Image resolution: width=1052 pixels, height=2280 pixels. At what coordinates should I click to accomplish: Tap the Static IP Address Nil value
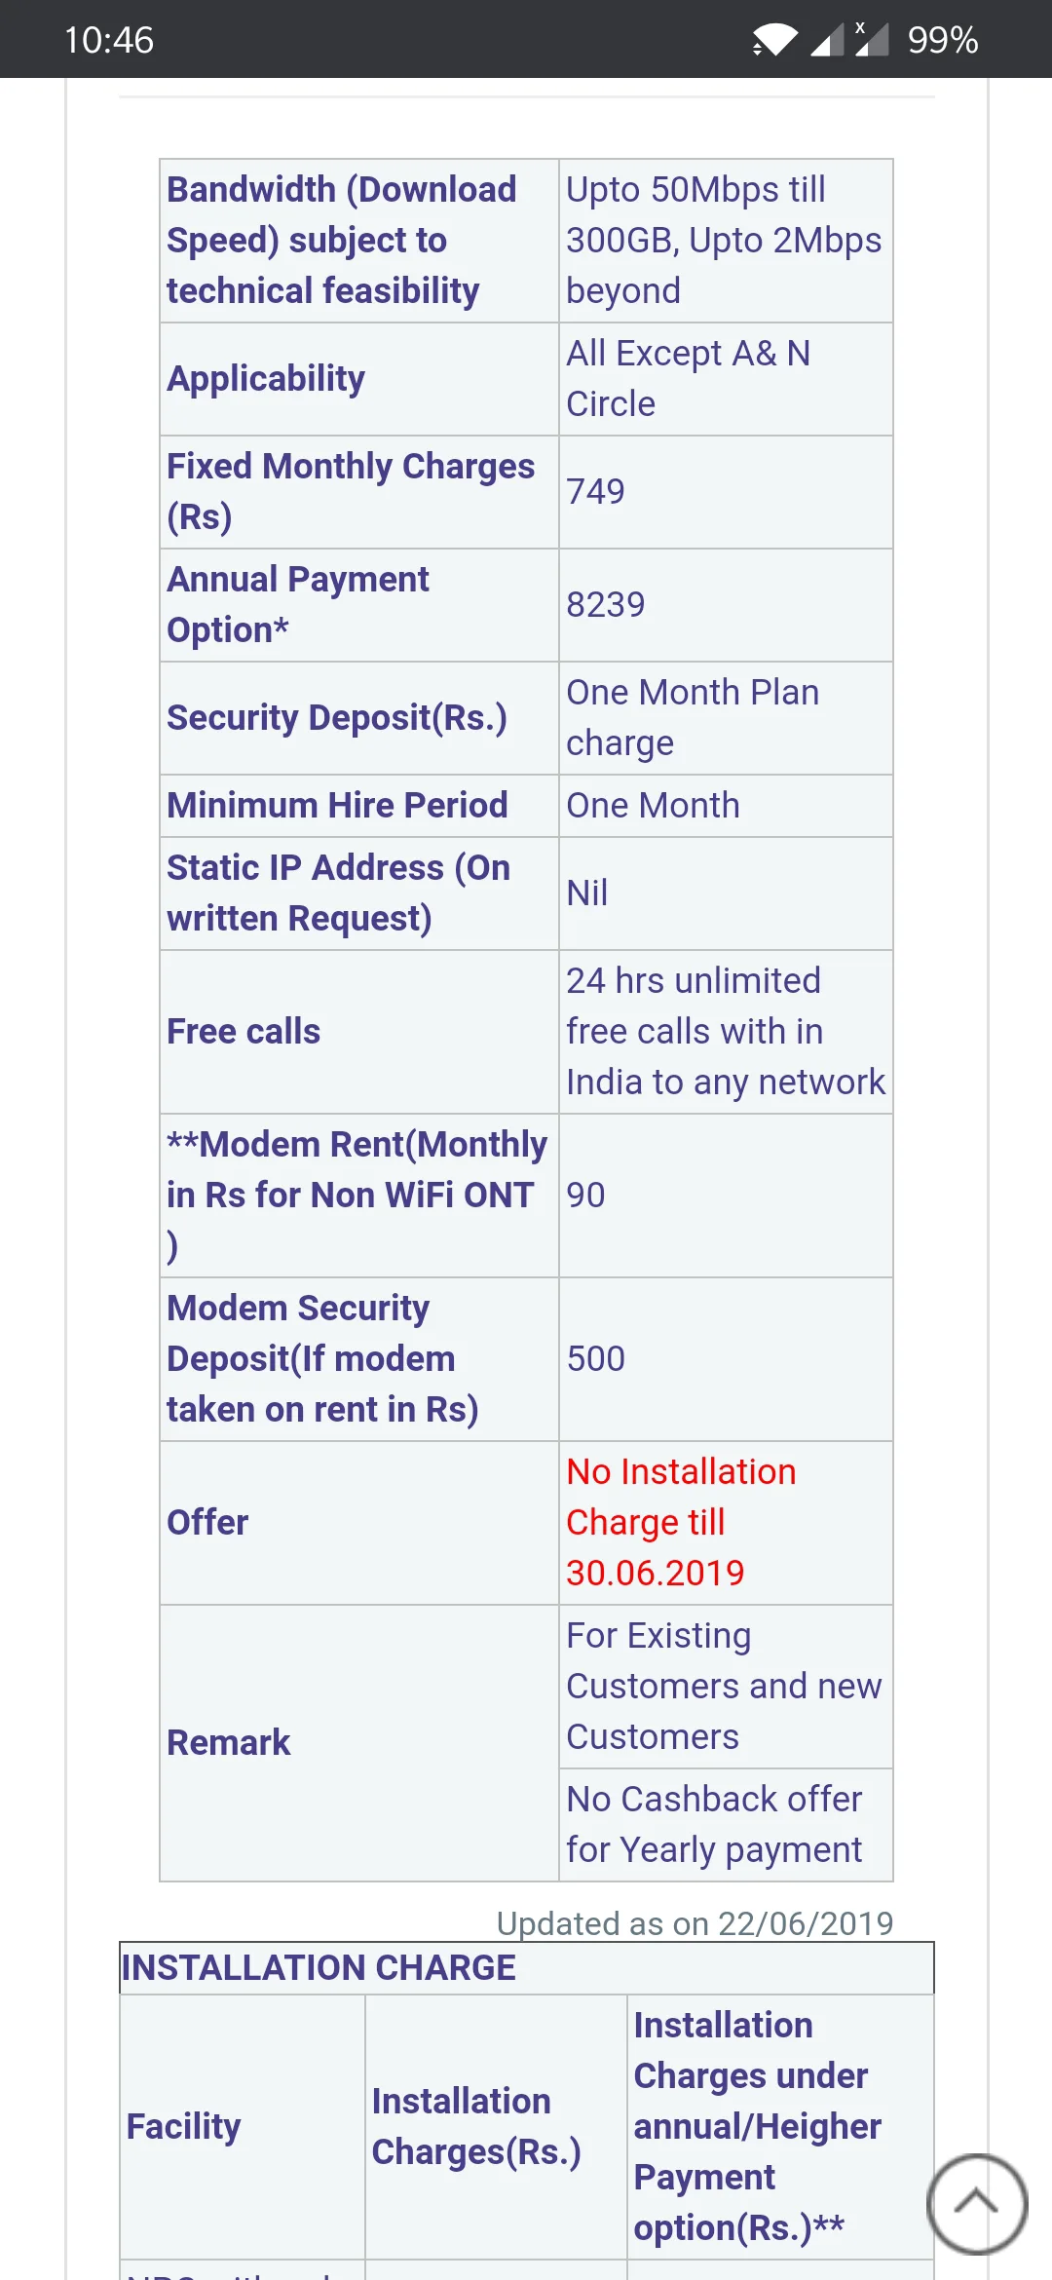587,893
